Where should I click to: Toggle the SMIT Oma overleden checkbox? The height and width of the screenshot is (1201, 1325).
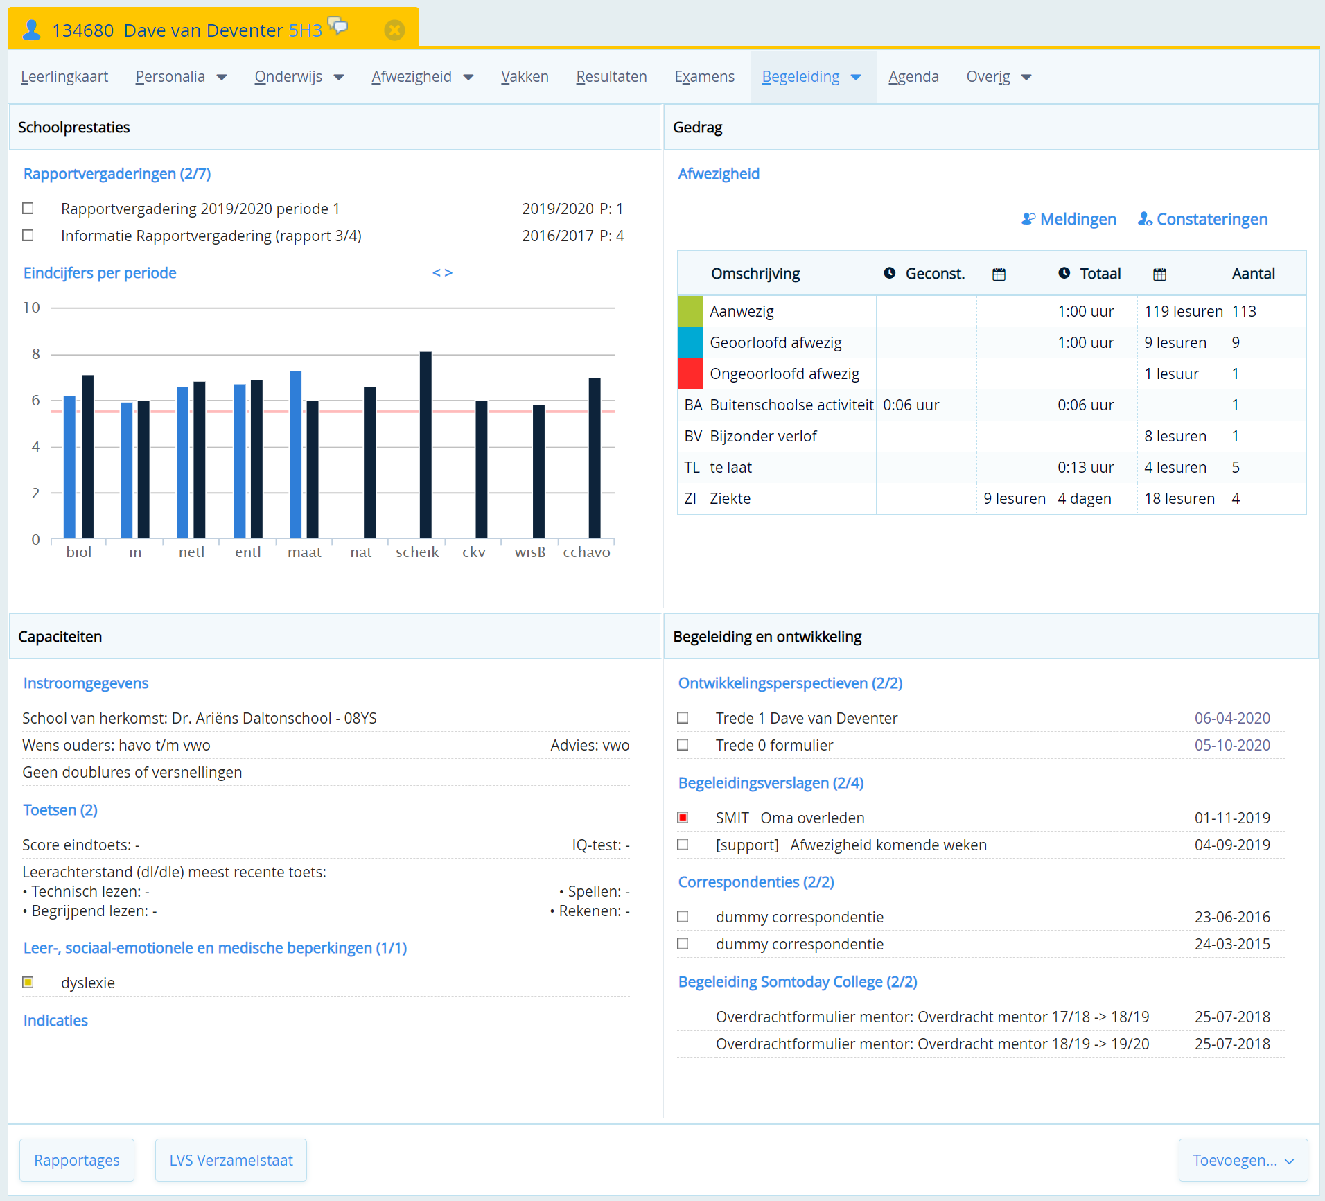[x=683, y=817]
